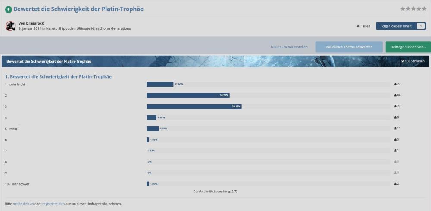This screenshot has height=211, width=431.
Task: Rate the topic with five stars
Action: [x=424, y=9]
